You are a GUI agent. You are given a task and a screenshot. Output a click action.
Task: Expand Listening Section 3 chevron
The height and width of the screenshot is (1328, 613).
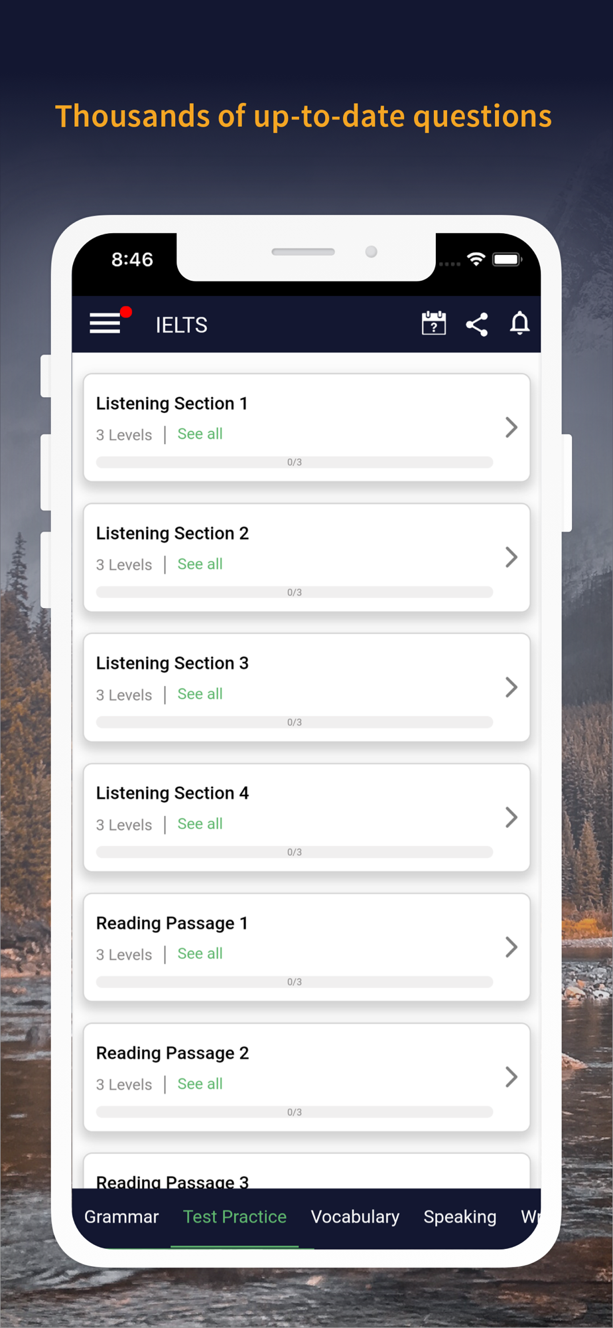point(511,687)
